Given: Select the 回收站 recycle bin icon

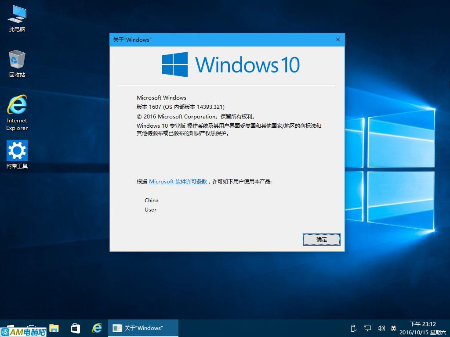Looking at the screenshot, I should (17, 64).
